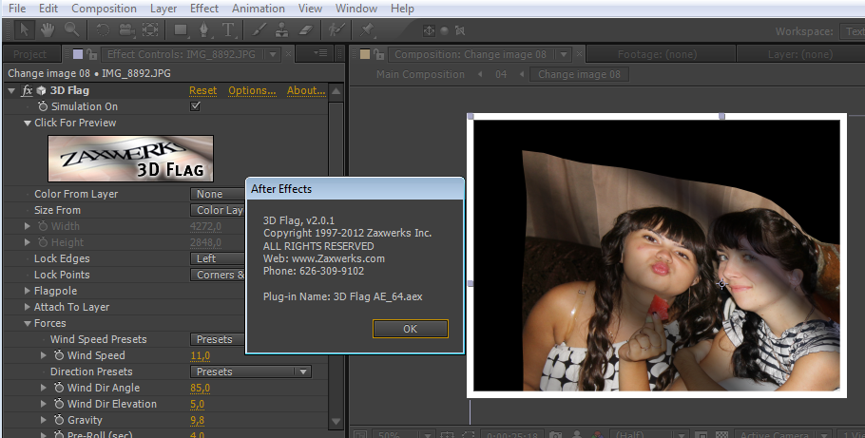Open the Direction Presets dropdown
Viewport: 865px width, 438px height.
click(251, 371)
